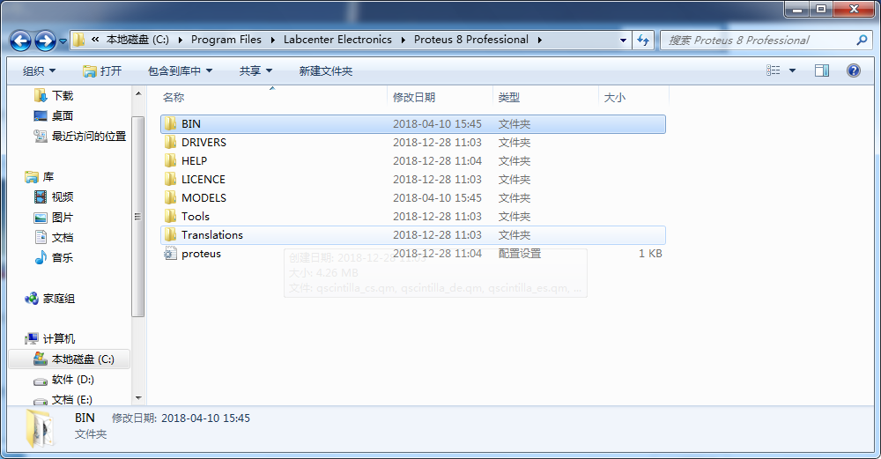Expand the arrow after Program Files breadcrumb
Screen dimensions: 881x459
click(272, 40)
